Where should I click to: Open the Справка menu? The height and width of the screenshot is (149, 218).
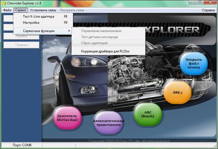click(x=208, y=10)
